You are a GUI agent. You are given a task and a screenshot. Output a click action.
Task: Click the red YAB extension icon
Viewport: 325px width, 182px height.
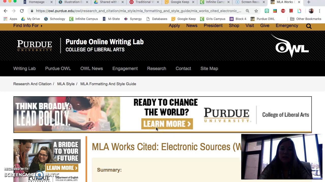pyautogui.click(x=283, y=11)
